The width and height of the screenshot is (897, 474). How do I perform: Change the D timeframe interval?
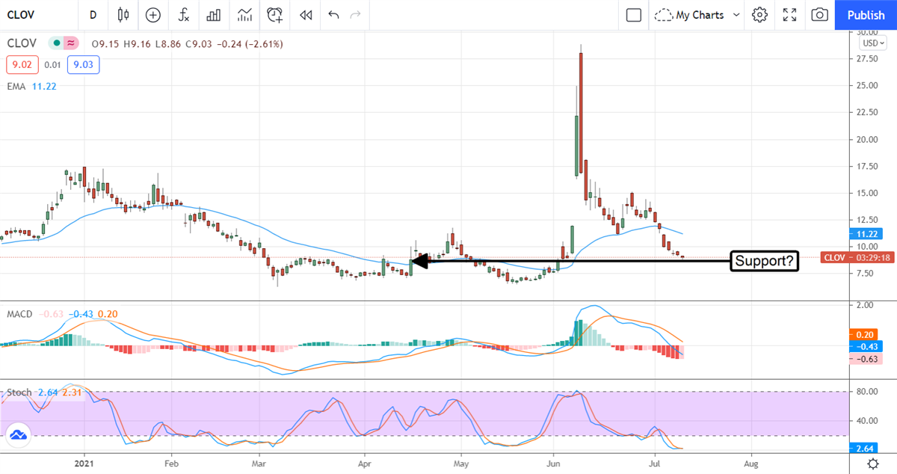tap(93, 15)
